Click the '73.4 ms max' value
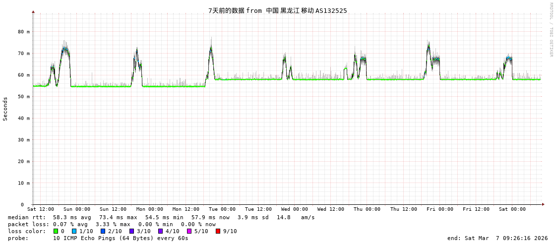The height and width of the screenshot is (245, 556). pos(118,217)
